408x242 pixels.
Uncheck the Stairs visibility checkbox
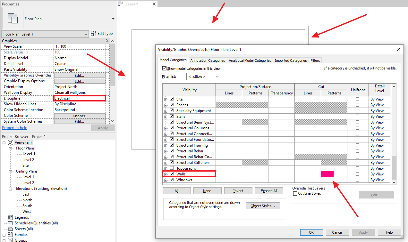172,117
